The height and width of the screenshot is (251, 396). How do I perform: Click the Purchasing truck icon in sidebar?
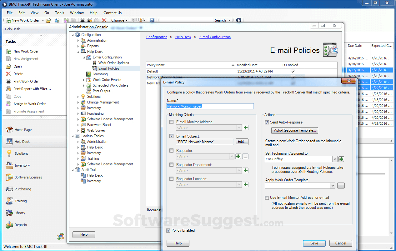click(x=9, y=189)
